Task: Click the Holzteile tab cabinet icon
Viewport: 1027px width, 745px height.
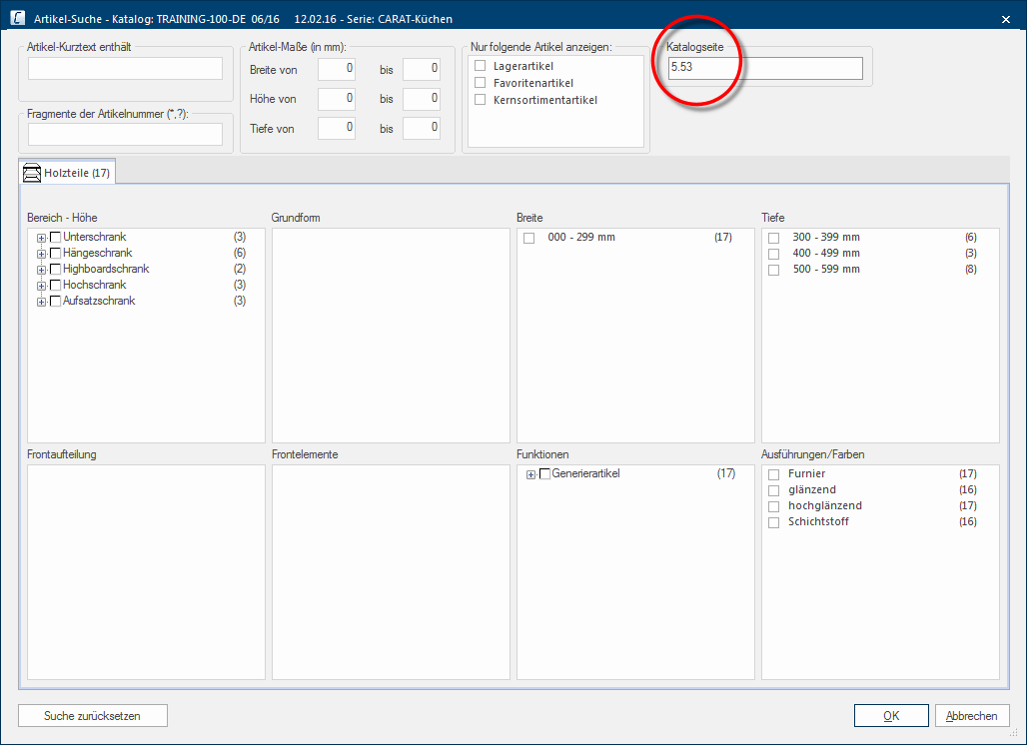Action: 32,173
